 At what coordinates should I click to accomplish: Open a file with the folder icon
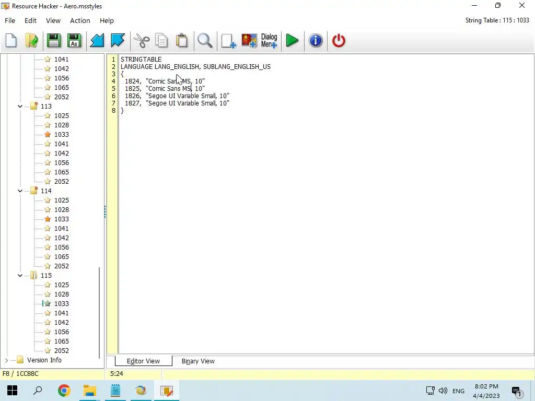coord(32,41)
